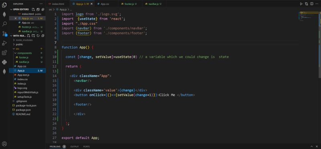Viewport: 321px width, 149px height.
Task: Click the code minimap preview
Action: click(309, 16)
